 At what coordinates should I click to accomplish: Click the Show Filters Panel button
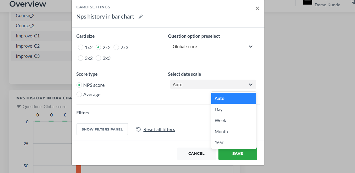(102, 129)
